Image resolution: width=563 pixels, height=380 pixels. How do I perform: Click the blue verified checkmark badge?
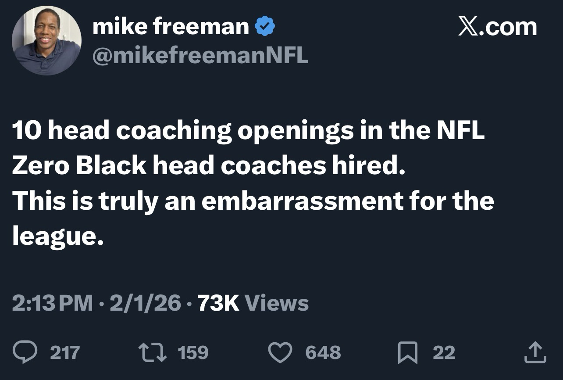pos(265,28)
